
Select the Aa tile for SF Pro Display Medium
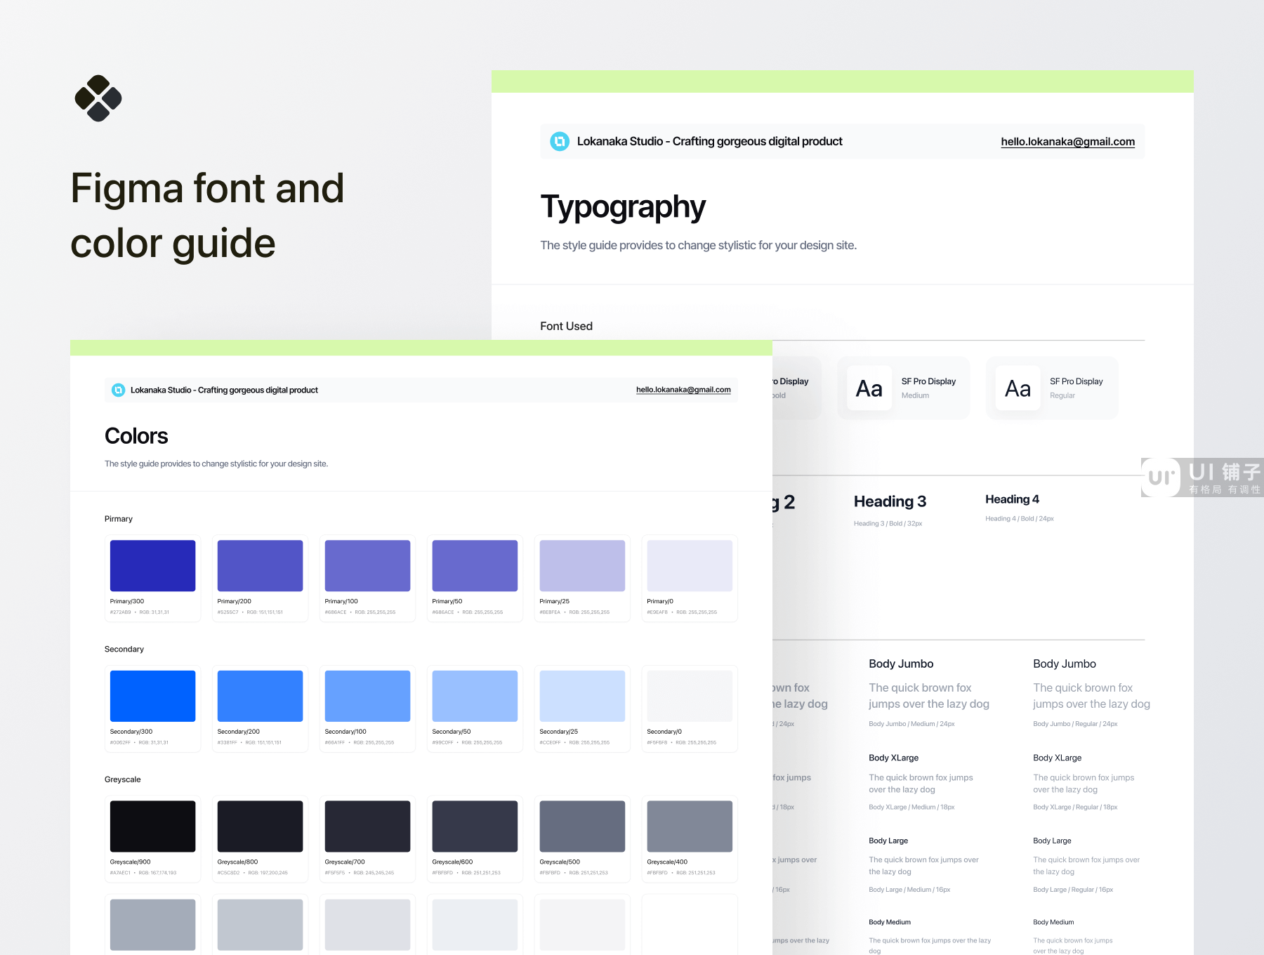(869, 388)
